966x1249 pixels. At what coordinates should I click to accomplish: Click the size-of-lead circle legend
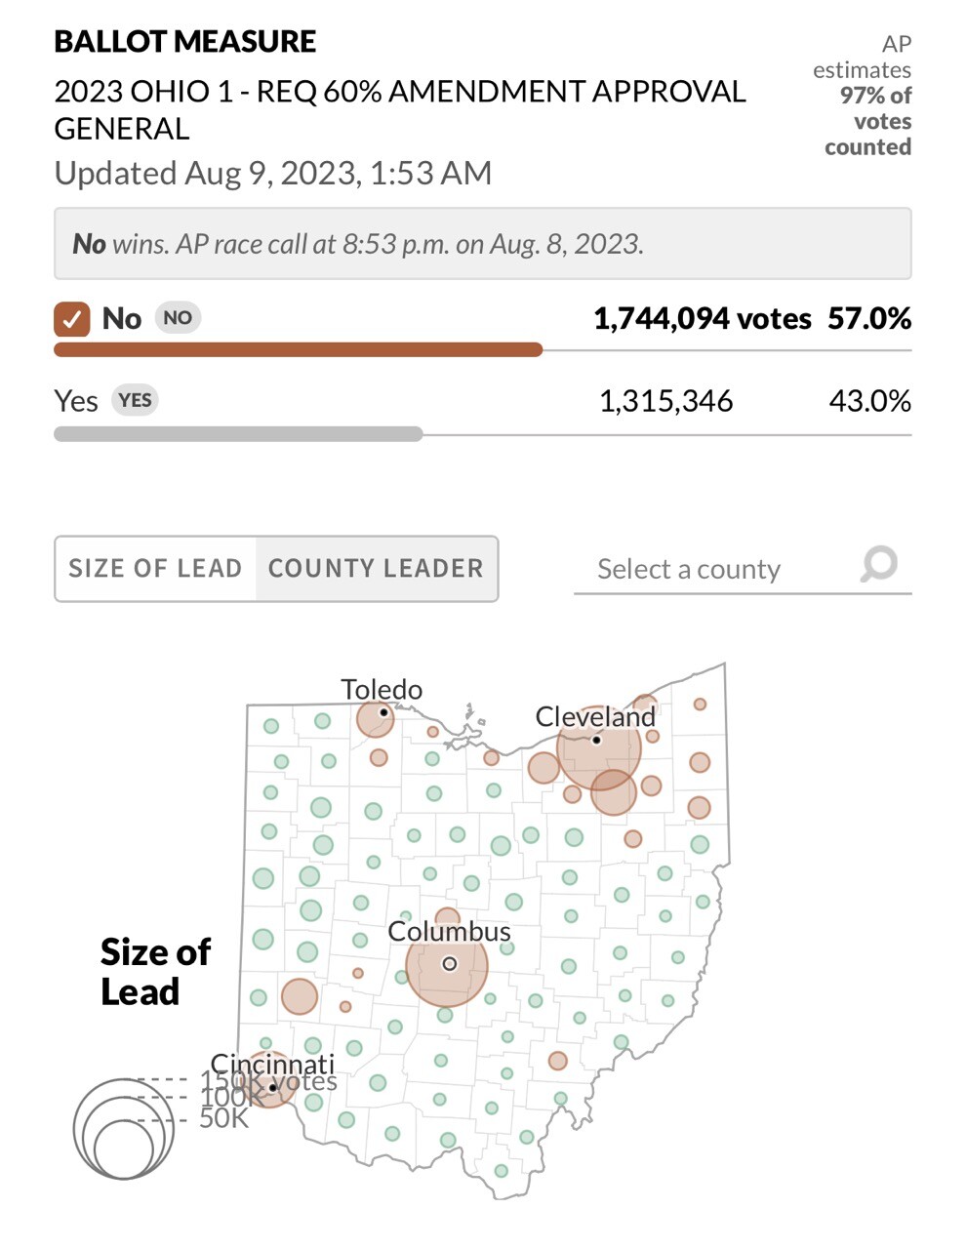coord(125,1128)
